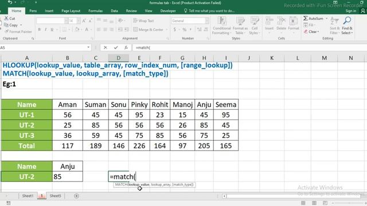This screenshot has width=367, height=206.
Task: Click the Insert Function fx button
Action: [126, 47]
